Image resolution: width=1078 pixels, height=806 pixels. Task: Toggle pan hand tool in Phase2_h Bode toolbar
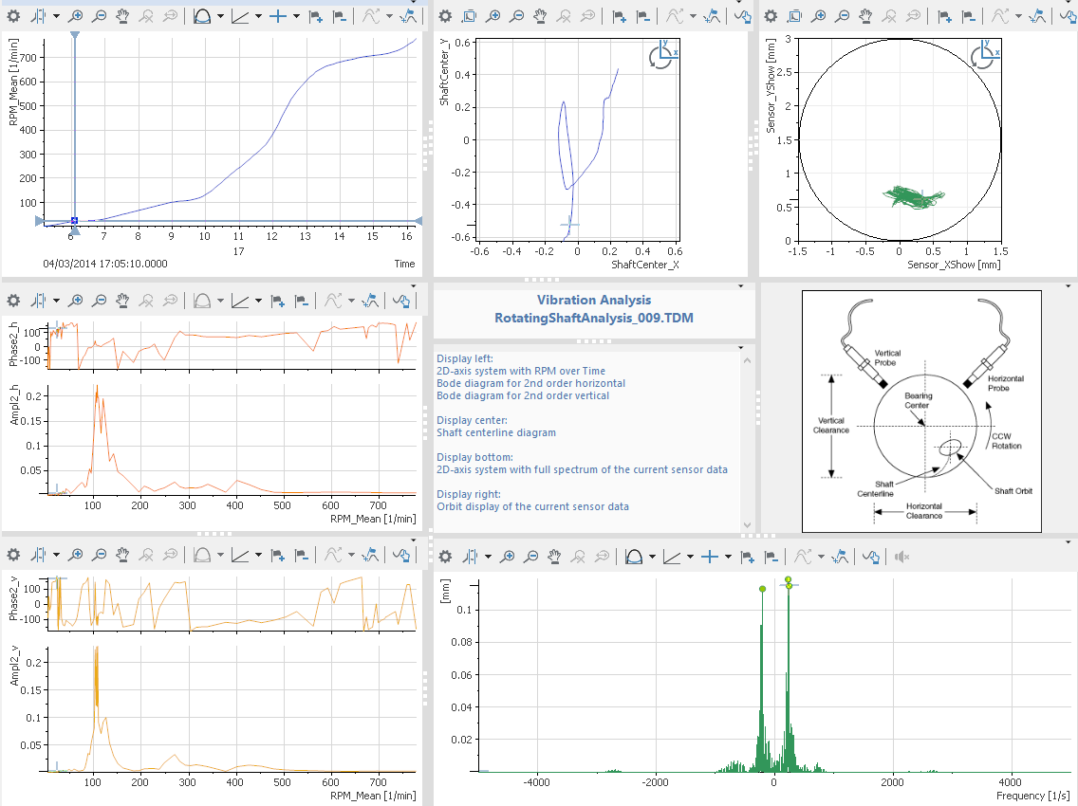pyautogui.click(x=122, y=301)
